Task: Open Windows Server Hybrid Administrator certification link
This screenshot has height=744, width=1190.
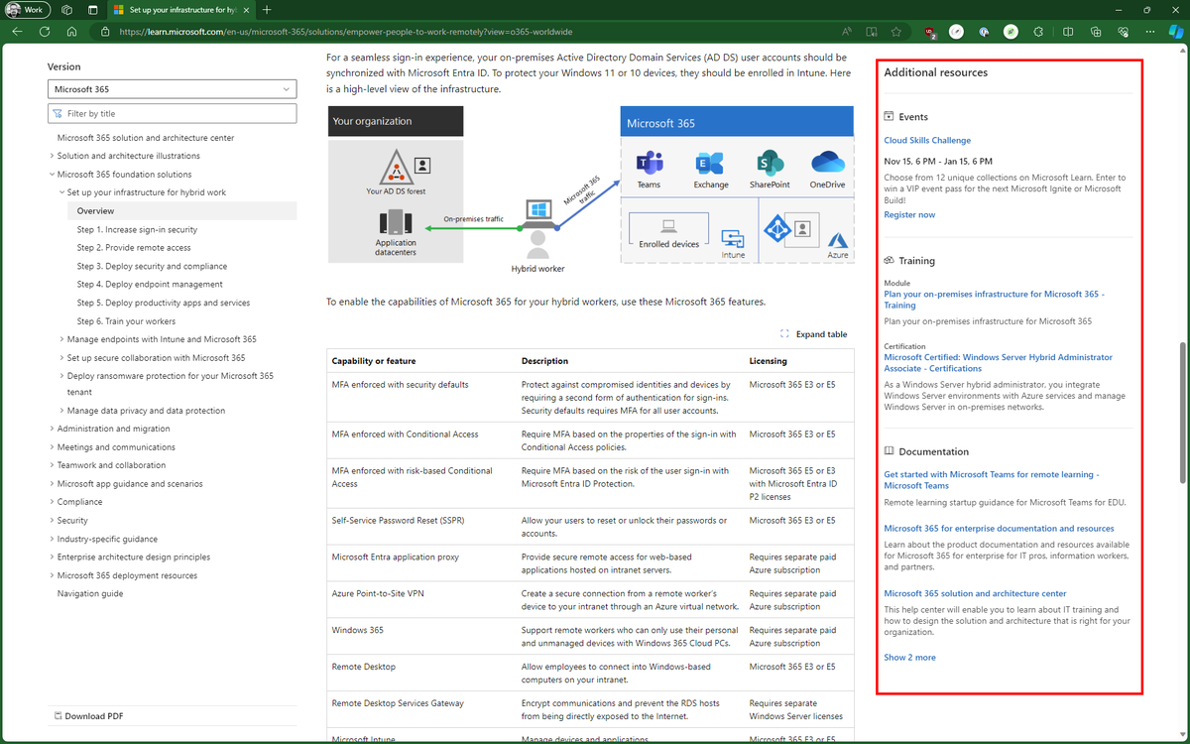Action: (998, 362)
